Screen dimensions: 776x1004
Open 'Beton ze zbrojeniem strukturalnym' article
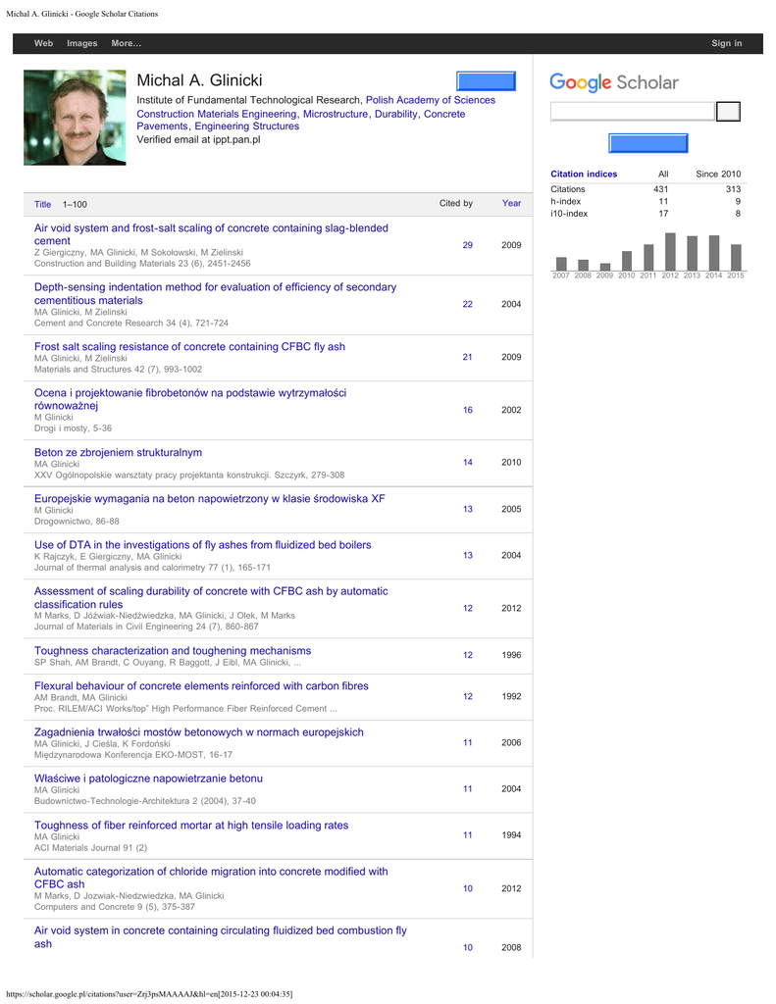[118, 452]
